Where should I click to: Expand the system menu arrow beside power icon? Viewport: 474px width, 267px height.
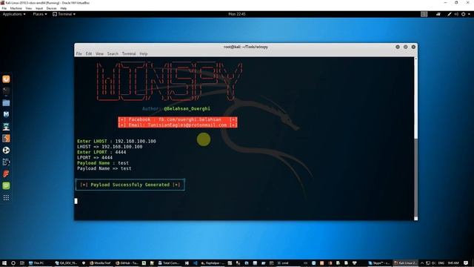click(x=469, y=14)
